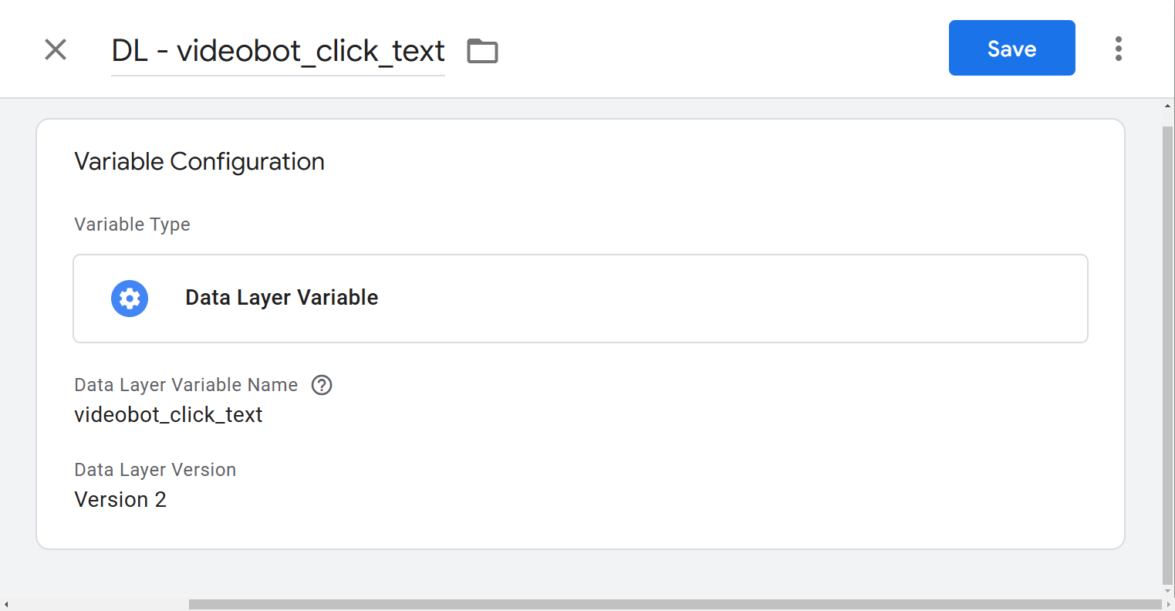Save the DL - videobot_click_text variable
1175x611 pixels.
coord(1011,48)
